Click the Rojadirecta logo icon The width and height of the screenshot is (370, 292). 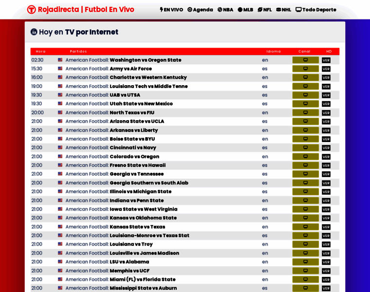[x=31, y=10]
